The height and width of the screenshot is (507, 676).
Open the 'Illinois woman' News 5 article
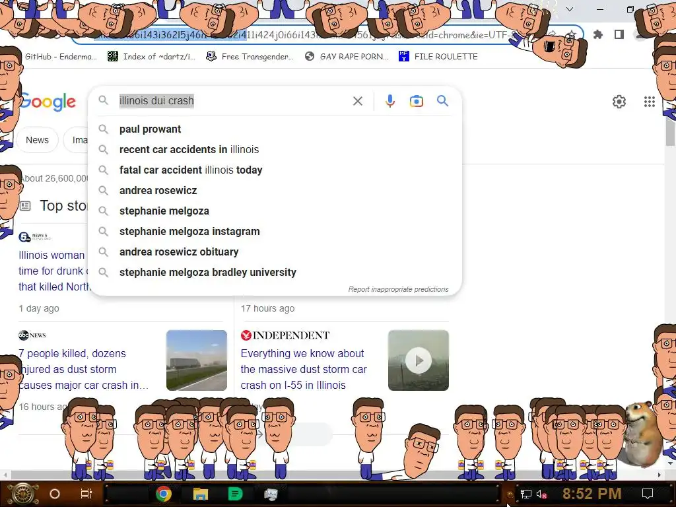54,271
